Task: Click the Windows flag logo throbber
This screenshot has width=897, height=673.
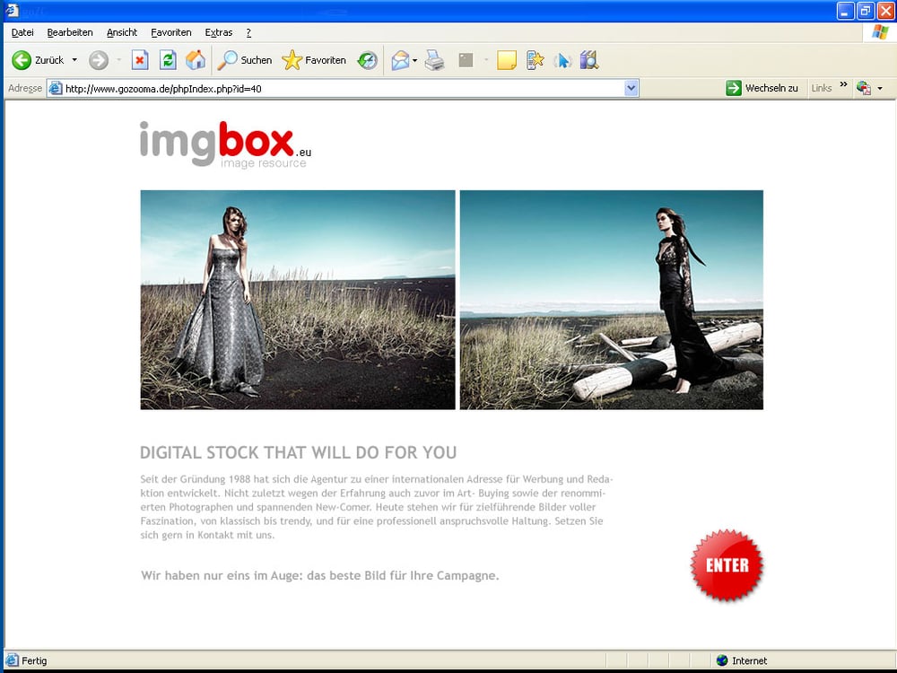Action: click(880, 32)
